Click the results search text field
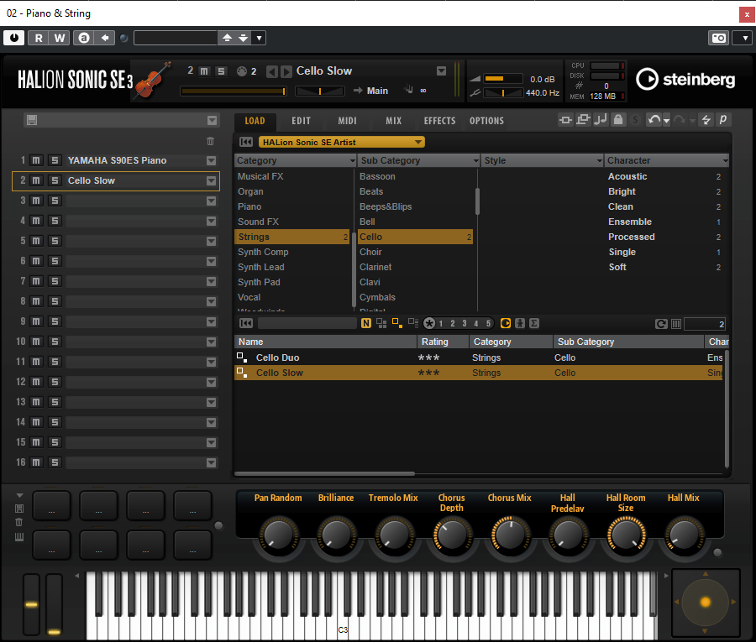 (x=307, y=323)
